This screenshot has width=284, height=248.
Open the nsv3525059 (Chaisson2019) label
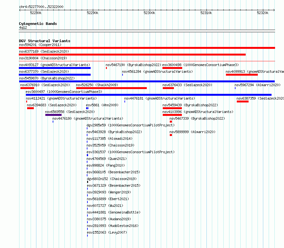[110, 145]
